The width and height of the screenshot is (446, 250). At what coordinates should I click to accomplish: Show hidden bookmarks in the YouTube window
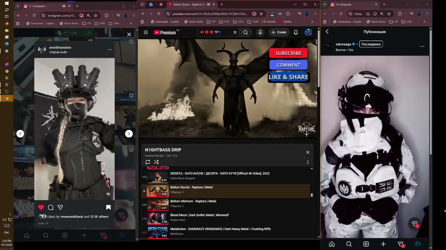pyautogui.click(x=312, y=22)
